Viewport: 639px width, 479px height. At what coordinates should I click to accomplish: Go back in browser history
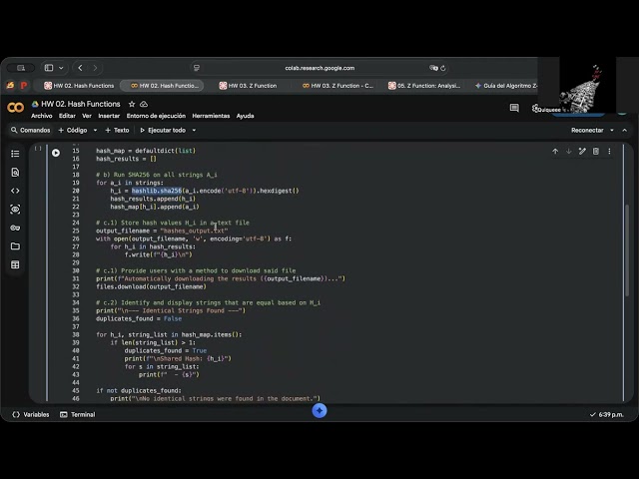click(80, 68)
